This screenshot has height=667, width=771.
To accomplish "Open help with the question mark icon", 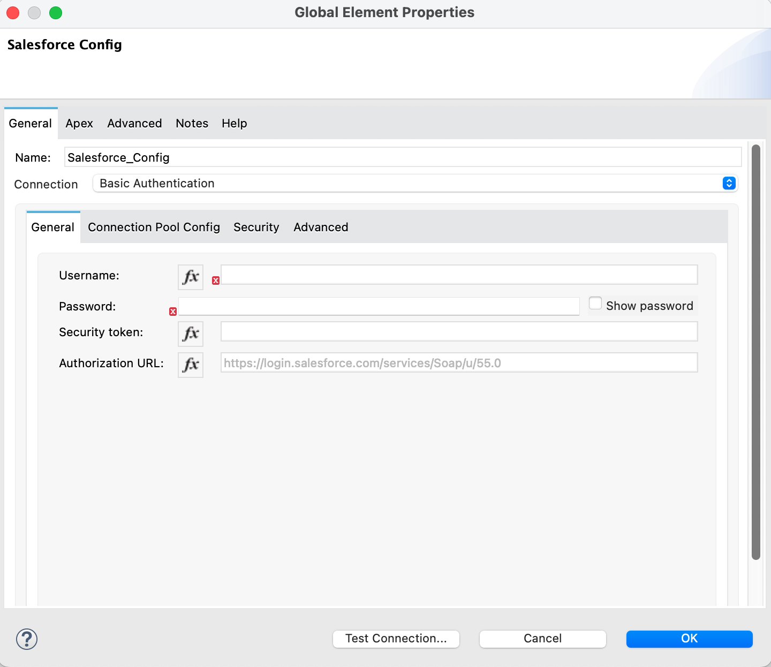I will tap(27, 639).
